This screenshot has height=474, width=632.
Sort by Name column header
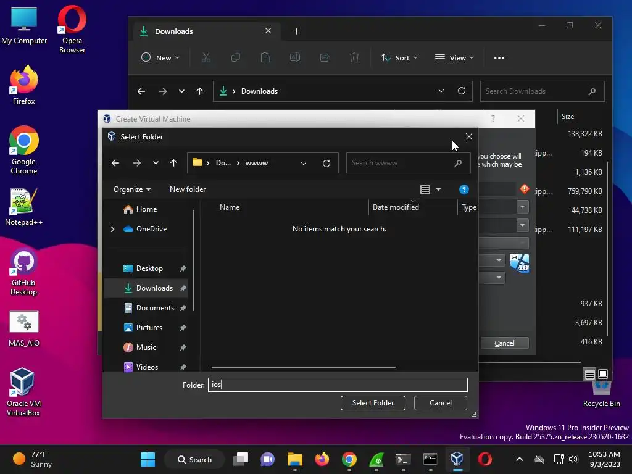click(230, 207)
